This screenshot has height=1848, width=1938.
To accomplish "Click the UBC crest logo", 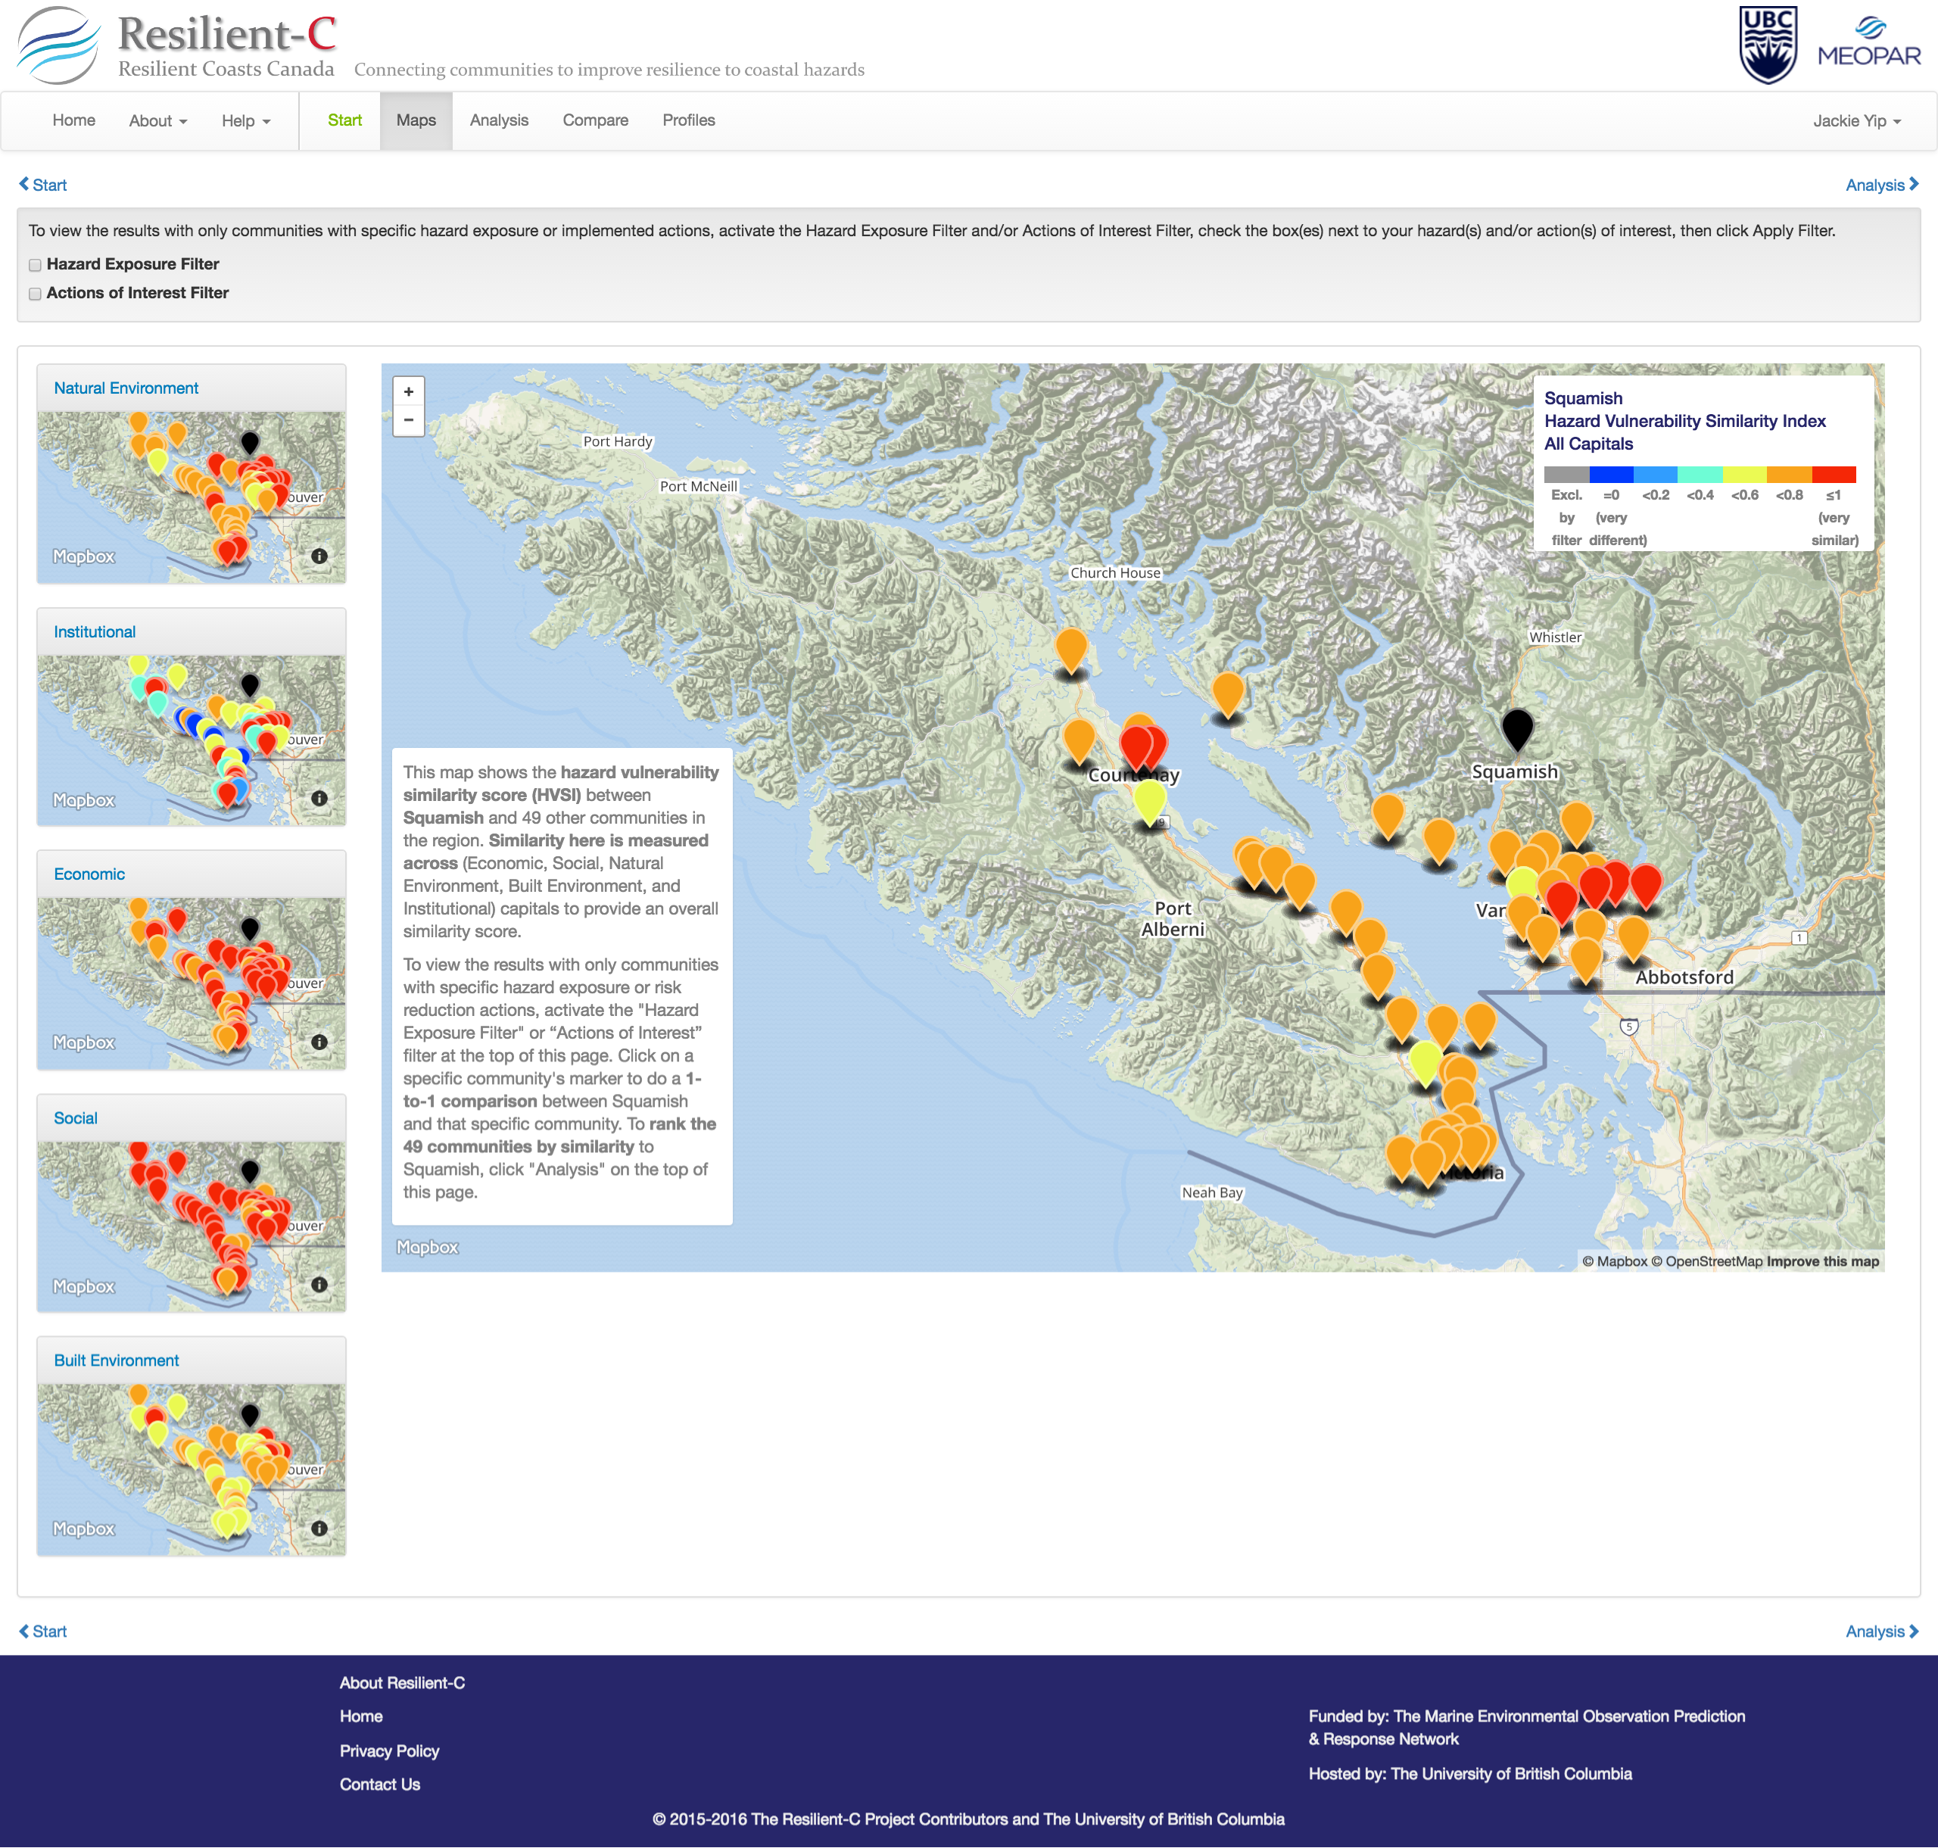I will (1768, 45).
